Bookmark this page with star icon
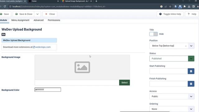This screenshot has width=199, height=112. coord(170,7)
